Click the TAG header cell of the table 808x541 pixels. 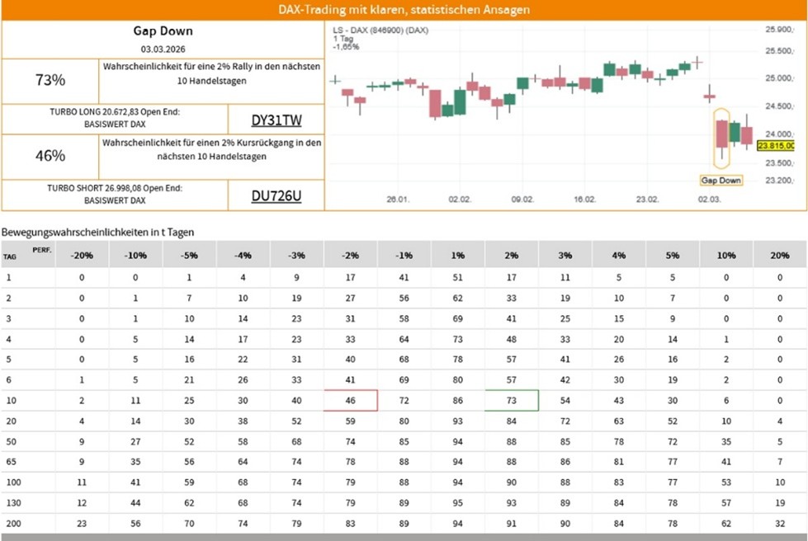[10, 256]
